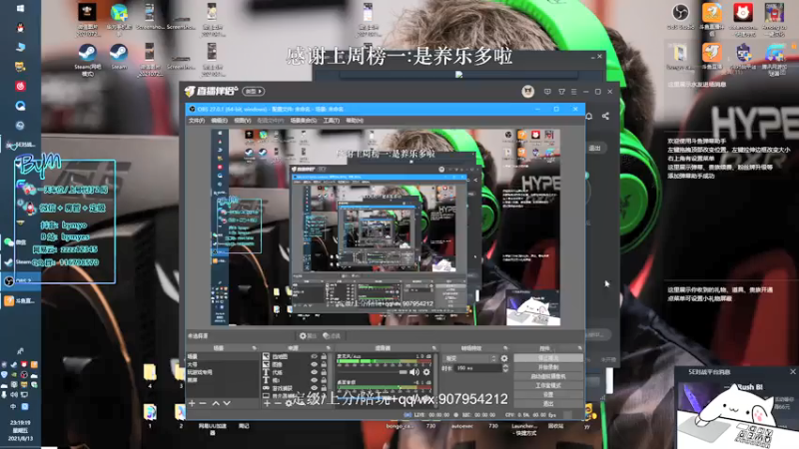The height and width of the screenshot is (449, 799).
Task: Toggle visibility of the 游戏捕获 source
Action: click(x=314, y=388)
